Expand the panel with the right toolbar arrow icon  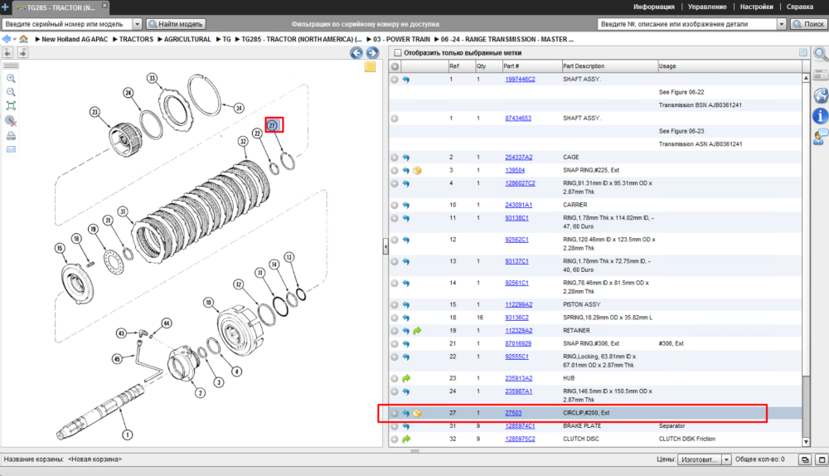click(22, 52)
